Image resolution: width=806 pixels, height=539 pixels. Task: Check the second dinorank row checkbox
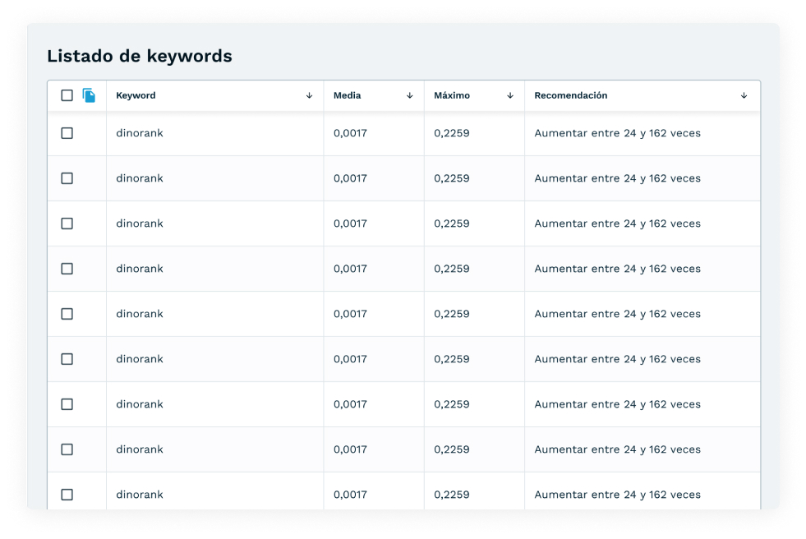(67, 178)
